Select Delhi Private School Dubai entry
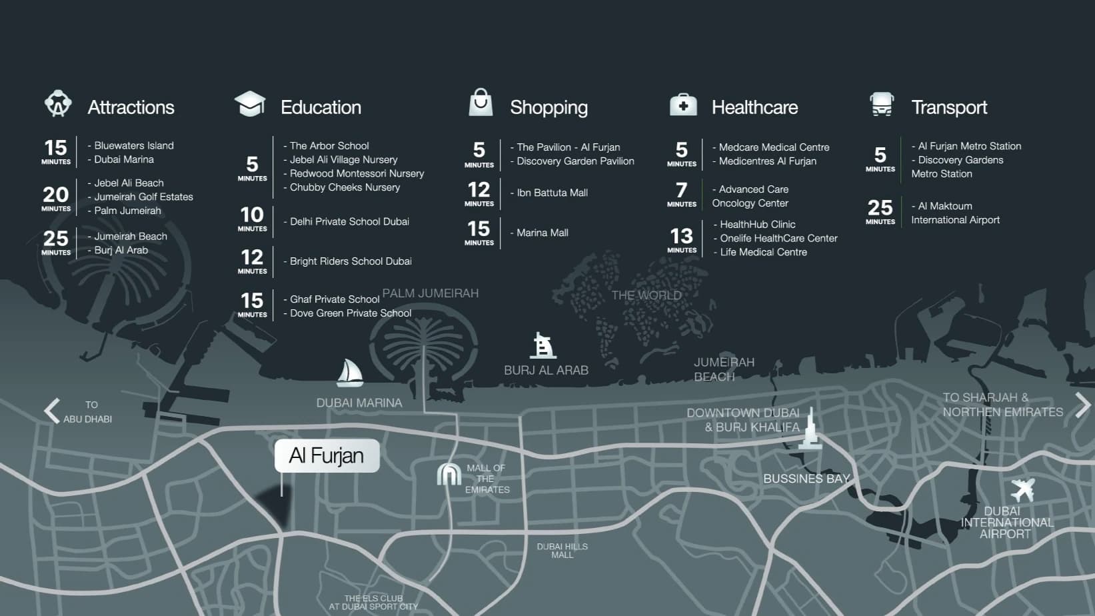The image size is (1095, 616). pyautogui.click(x=346, y=221)
